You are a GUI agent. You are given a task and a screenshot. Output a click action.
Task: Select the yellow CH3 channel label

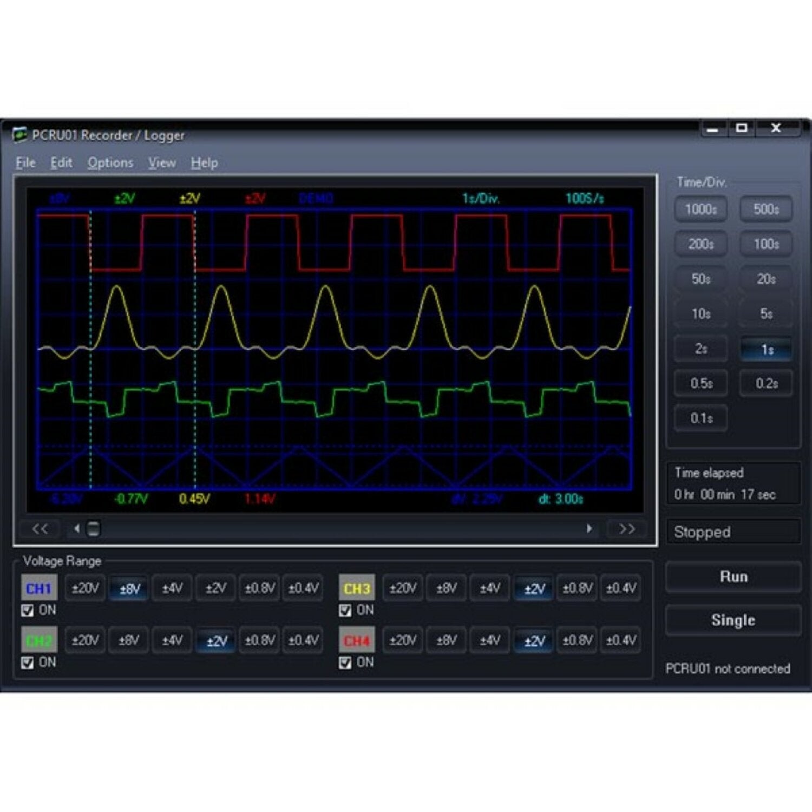coord(357,588)
